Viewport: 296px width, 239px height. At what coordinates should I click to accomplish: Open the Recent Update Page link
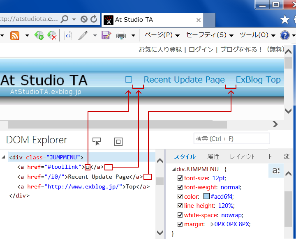[184, 80]
